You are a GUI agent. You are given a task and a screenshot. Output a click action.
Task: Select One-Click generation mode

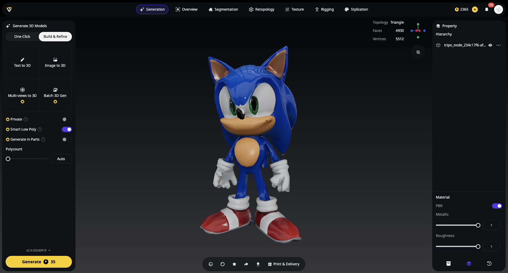pyautogui.click(x=22, y=37)
